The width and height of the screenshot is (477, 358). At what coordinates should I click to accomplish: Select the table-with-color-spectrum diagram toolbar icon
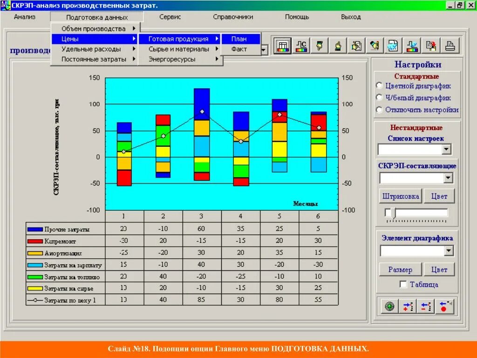coord(283,46)
